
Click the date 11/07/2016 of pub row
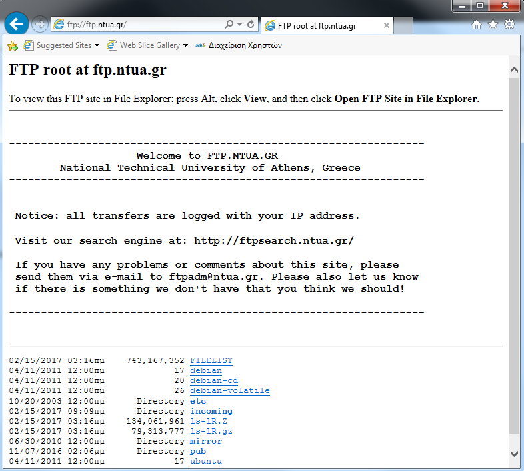[35, 451]
